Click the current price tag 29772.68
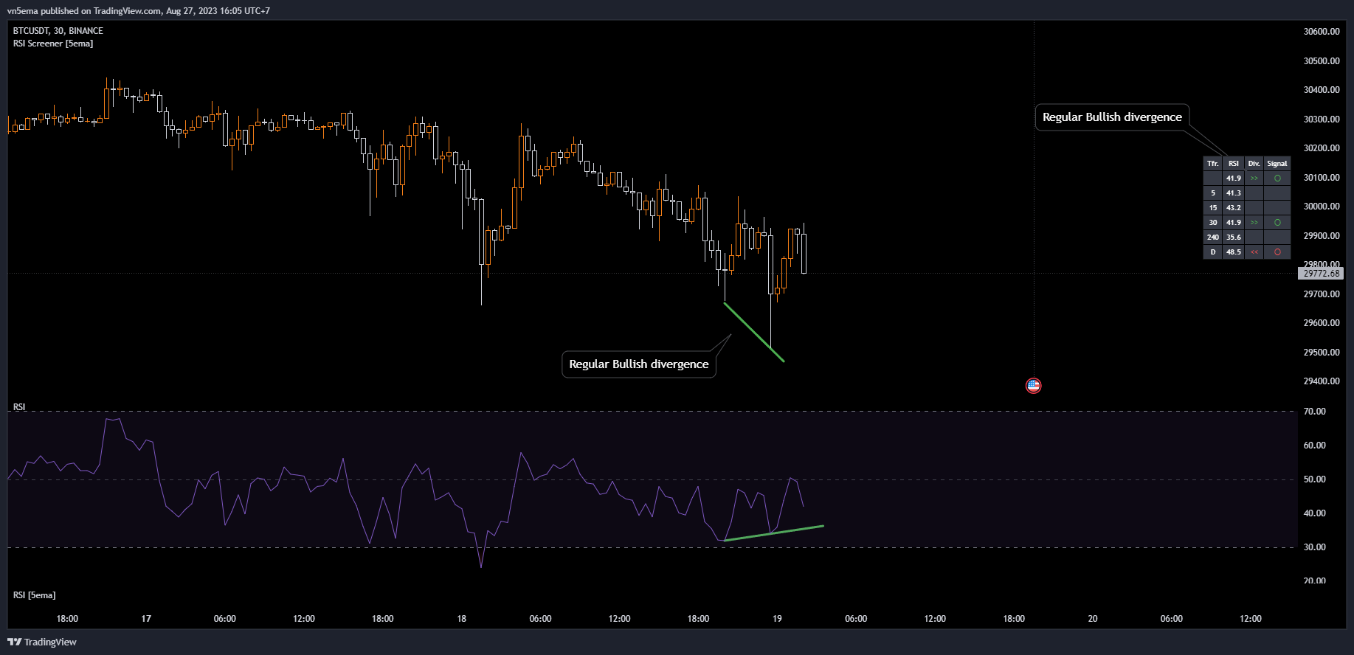 click(x=1321, y=273)
